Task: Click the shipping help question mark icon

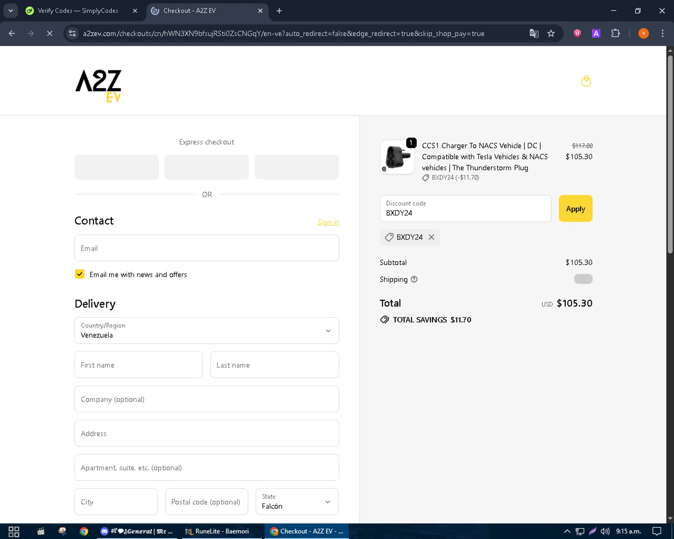Action: click(414, 279)
